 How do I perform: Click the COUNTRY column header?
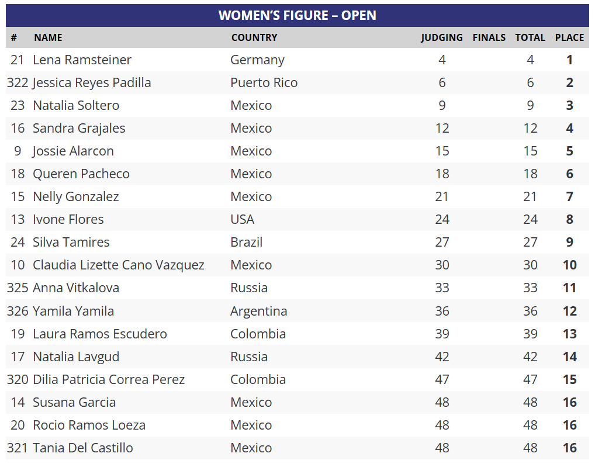point(254,37)
